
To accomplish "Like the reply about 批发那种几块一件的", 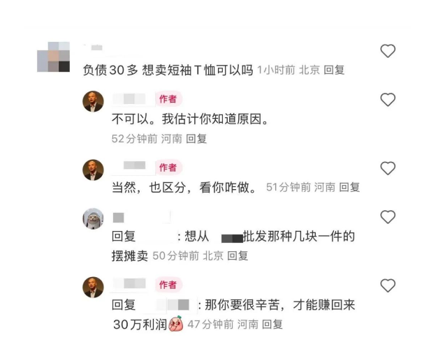I will click(x=388, y=217).
